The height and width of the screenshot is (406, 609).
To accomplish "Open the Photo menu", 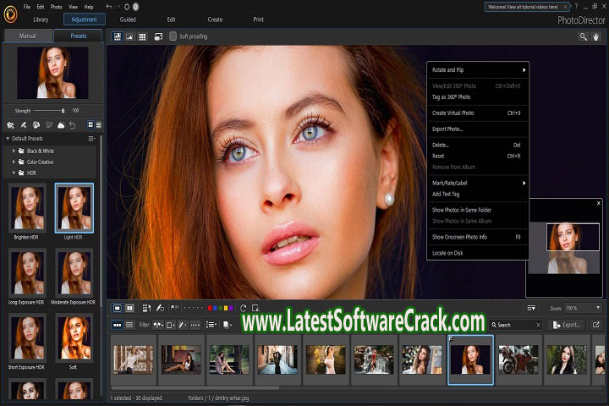I will pyautogui.click(x=56, y=7).
